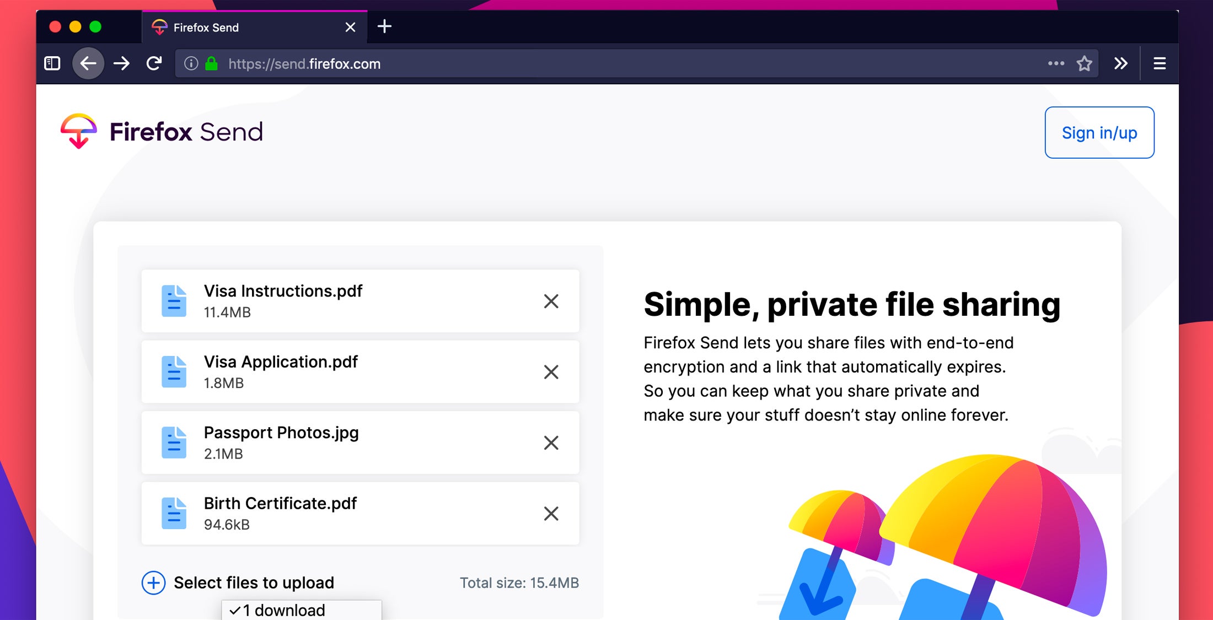Click the 1.8MB file size
Viewport: 1213px width, 620px height.
point(224,383)
